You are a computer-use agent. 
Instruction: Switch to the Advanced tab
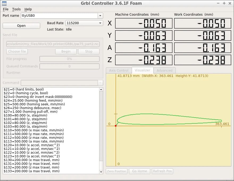point(164,71)
